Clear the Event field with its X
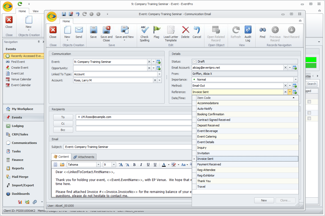The width and height of the screenshot is (325, 216). pyautogui.click(x=149, y=62)
